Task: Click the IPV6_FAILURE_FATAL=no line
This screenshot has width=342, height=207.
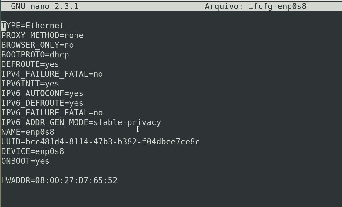Action: 52,113
